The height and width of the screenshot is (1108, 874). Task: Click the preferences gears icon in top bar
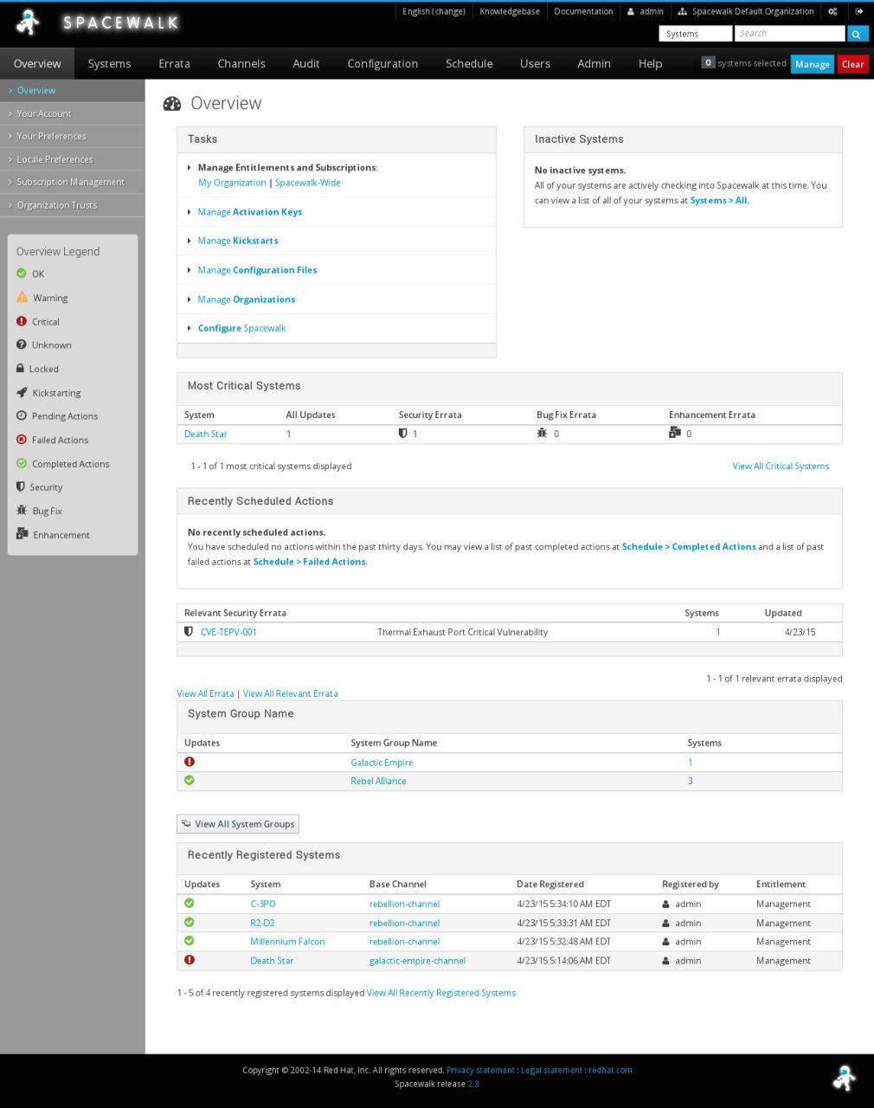pyautogui.click(x=832, y=11)
